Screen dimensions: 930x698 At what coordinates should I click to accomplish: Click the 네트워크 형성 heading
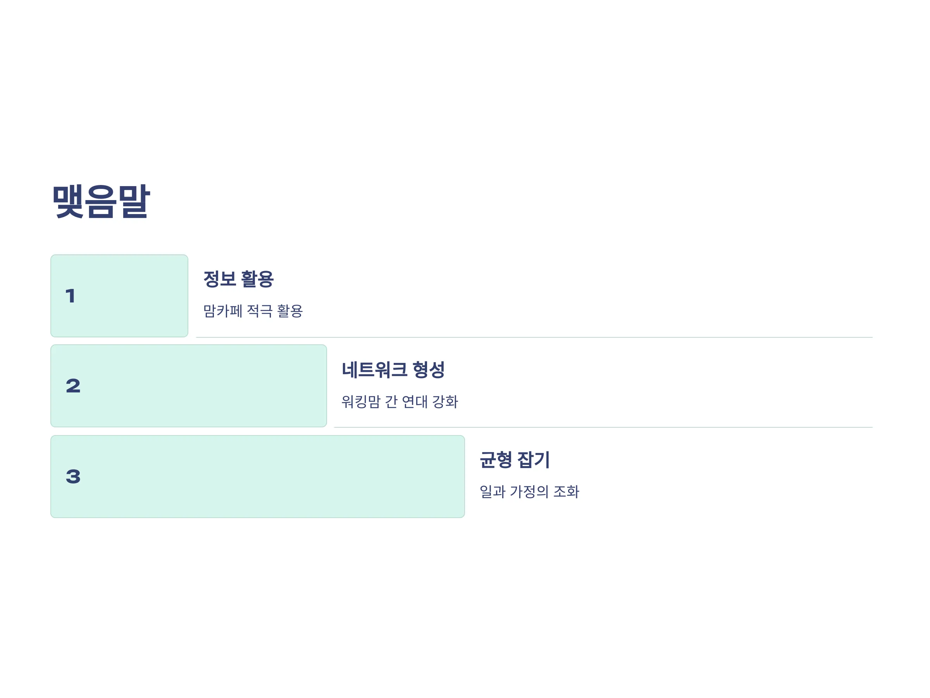[x=393, y=370]
